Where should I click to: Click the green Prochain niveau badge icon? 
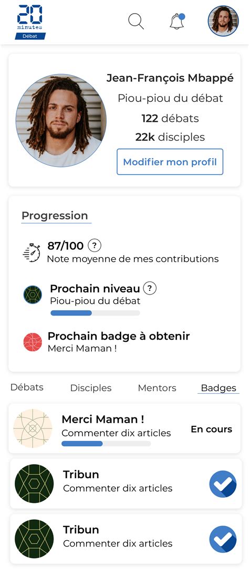[33, 295]
